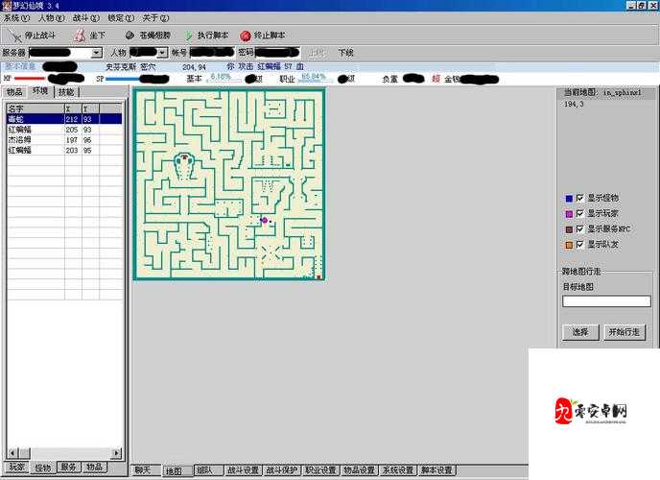The image size is (660, 480).
Task: Toggle the 显示怪物 checkbox
Action: (x=579, y=198)
